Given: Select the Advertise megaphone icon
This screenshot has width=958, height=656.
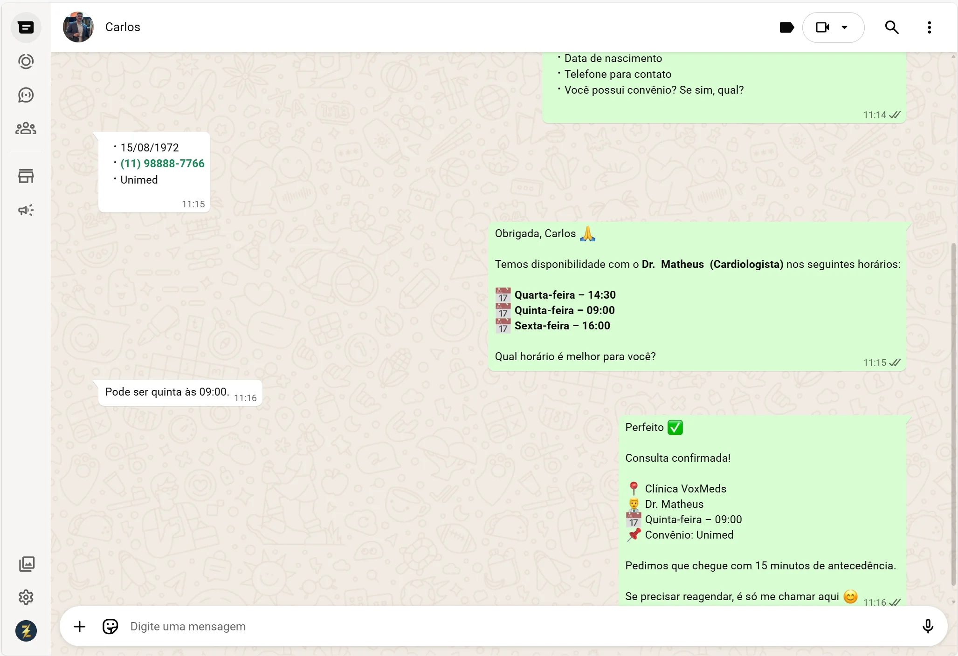Looking at the screenshot, I should (x=26, y=210).
